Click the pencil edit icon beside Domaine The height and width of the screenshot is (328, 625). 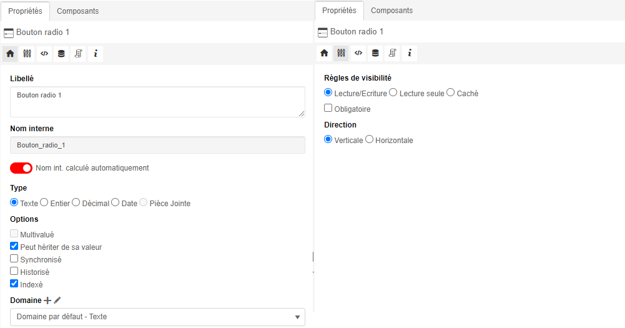point(57,301)
